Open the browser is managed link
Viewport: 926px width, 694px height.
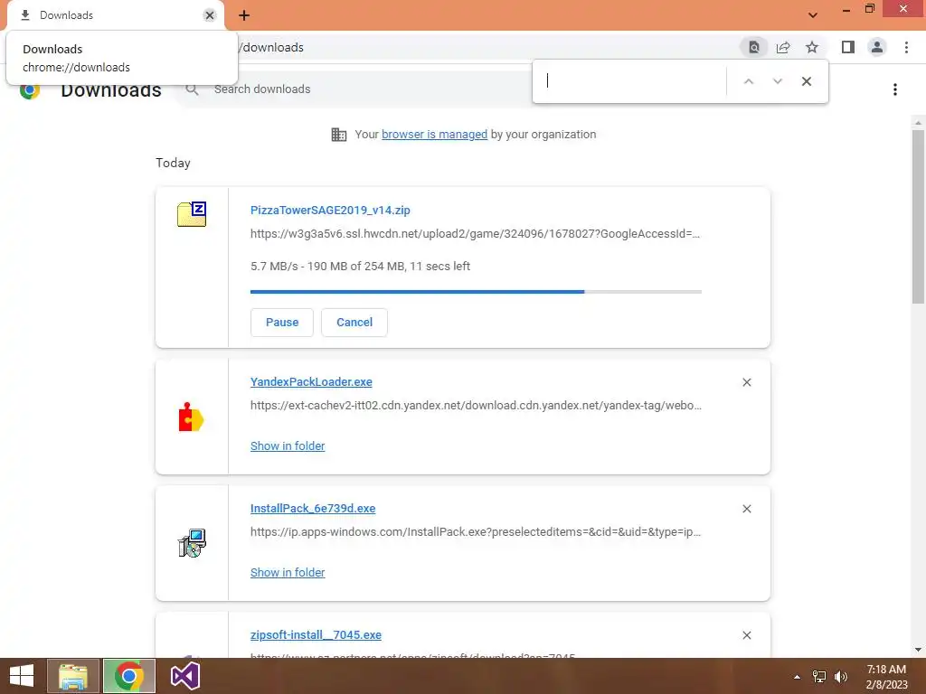435,135
